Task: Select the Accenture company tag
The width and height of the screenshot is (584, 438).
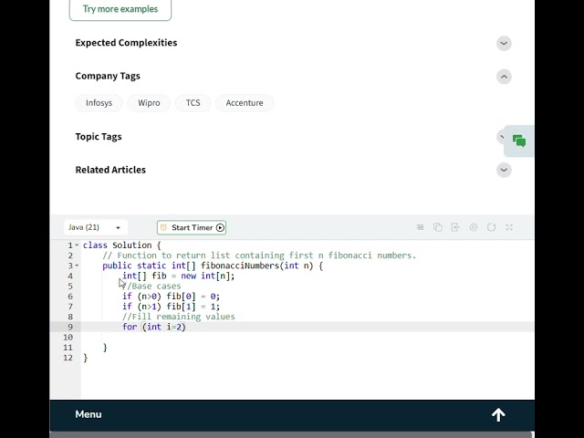Action: point(245,103)
